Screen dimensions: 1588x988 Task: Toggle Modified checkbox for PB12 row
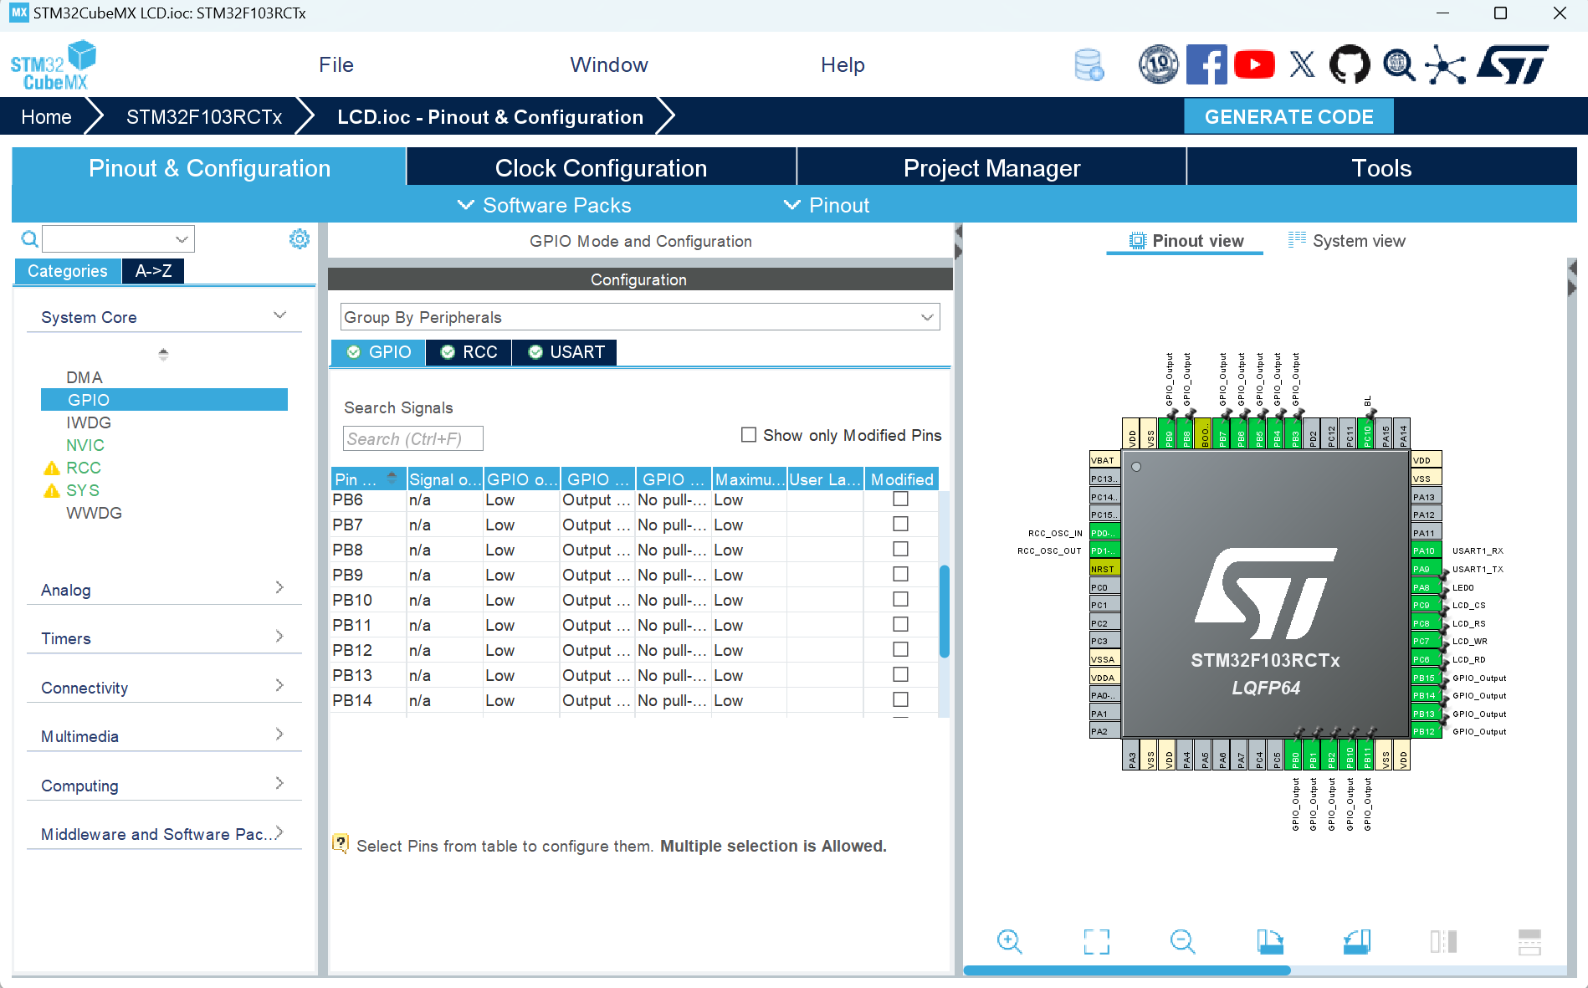click(x=900, y=649)
